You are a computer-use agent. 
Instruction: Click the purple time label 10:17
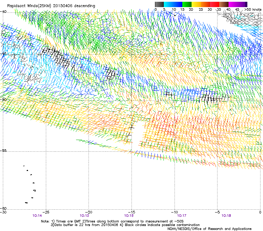(x=182, y=216)
